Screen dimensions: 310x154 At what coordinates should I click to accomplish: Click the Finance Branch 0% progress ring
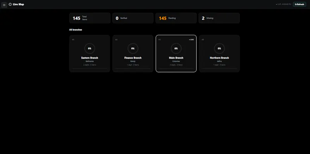[x=133, y=48]
